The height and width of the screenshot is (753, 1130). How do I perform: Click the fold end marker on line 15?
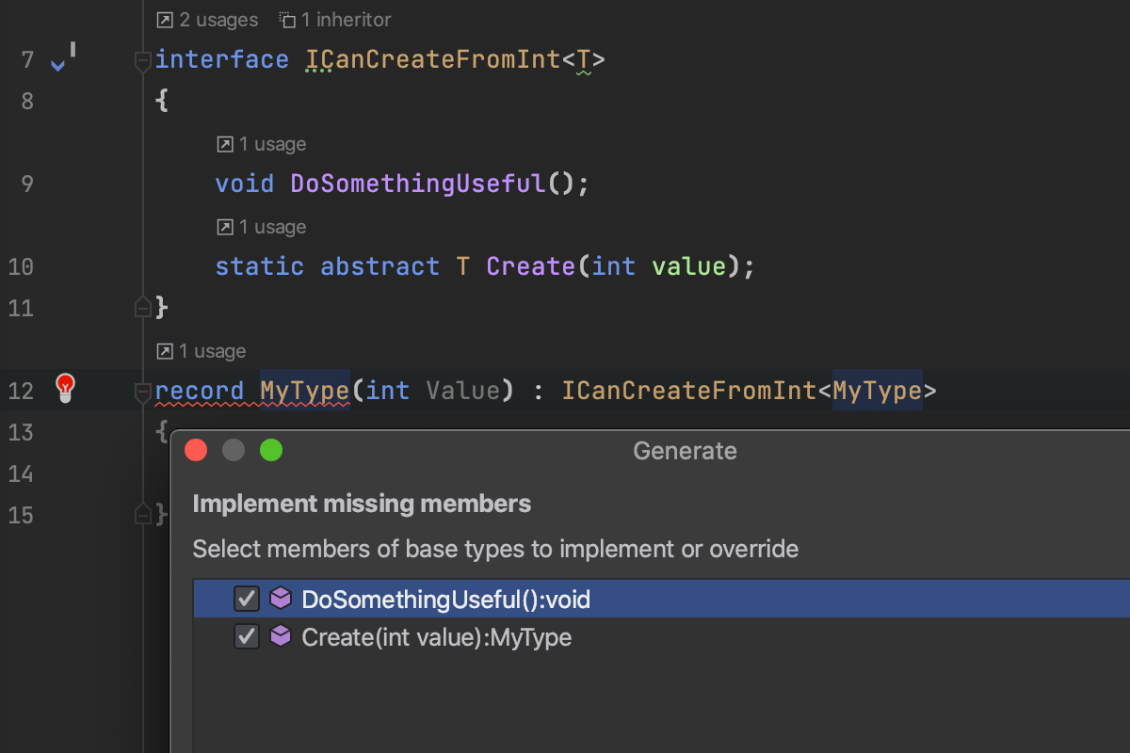[x=143, y=514]
